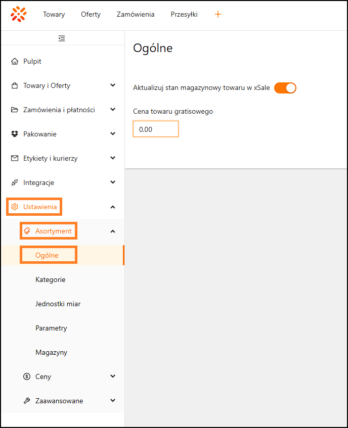Expand the Zaawansowane section chevron
Viewport: 348px width, 428px height.
click(x=113, y=401)
